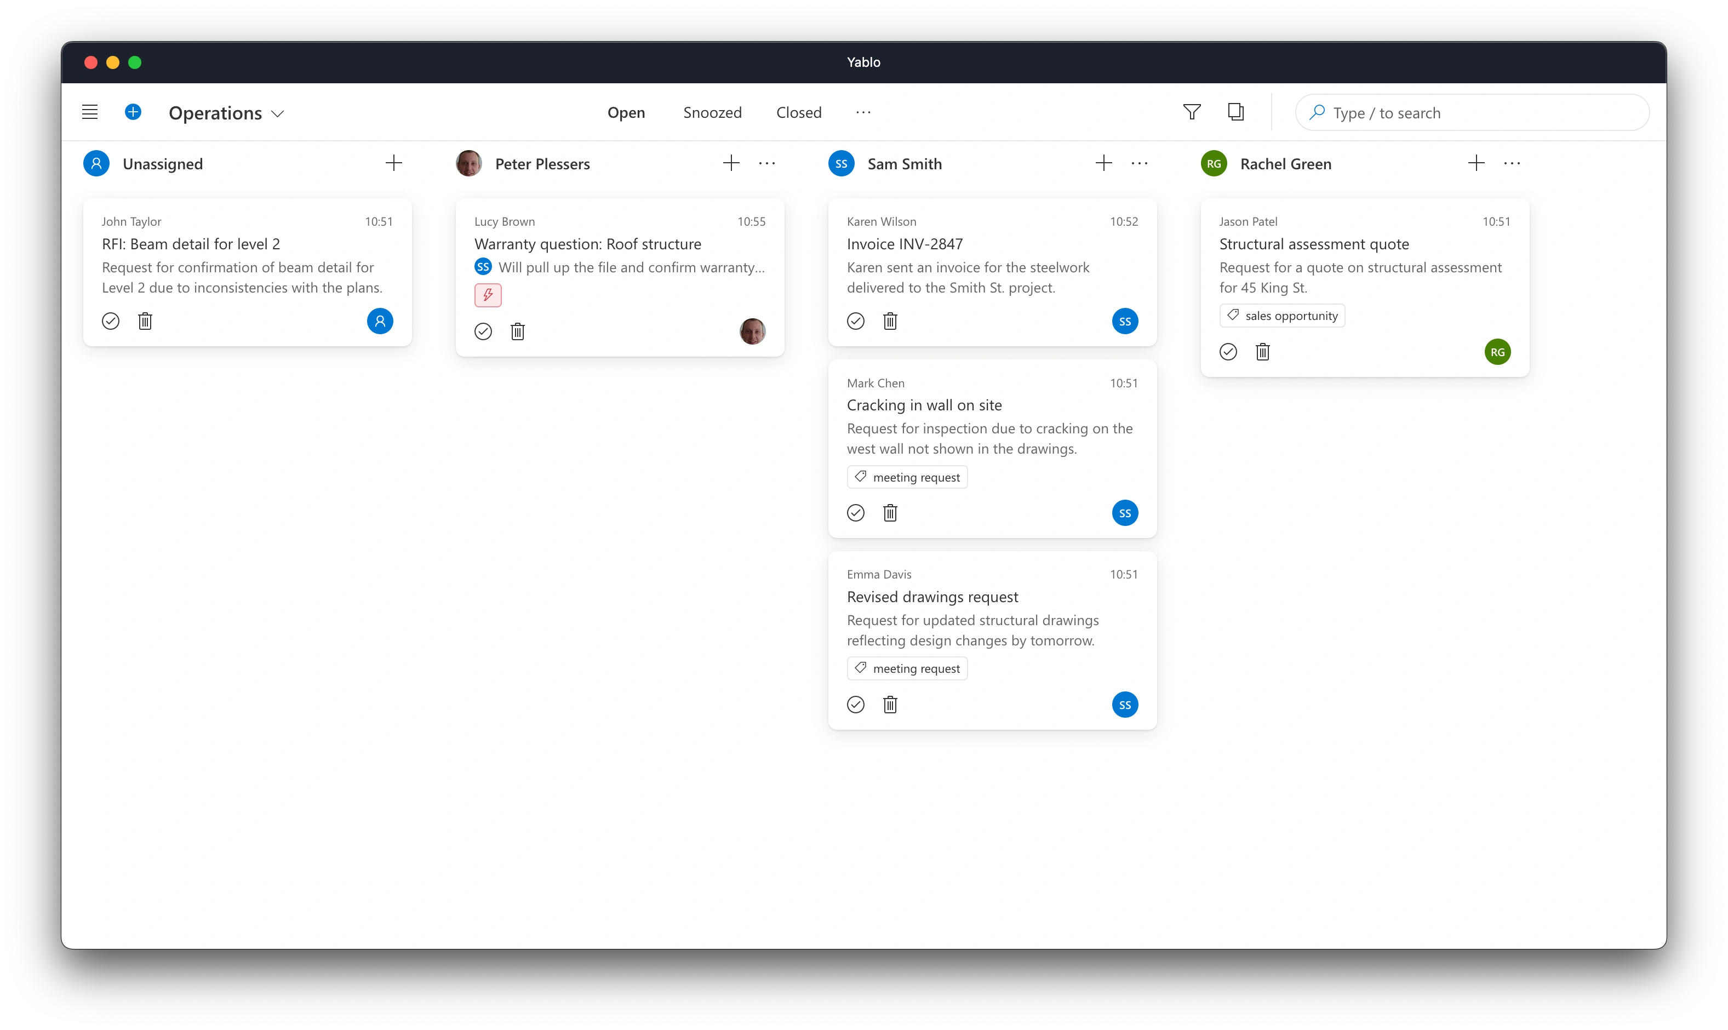Open the filter options with the funnel icon
This screenshot has width=1728, height=1030.
coord(1191,112)
